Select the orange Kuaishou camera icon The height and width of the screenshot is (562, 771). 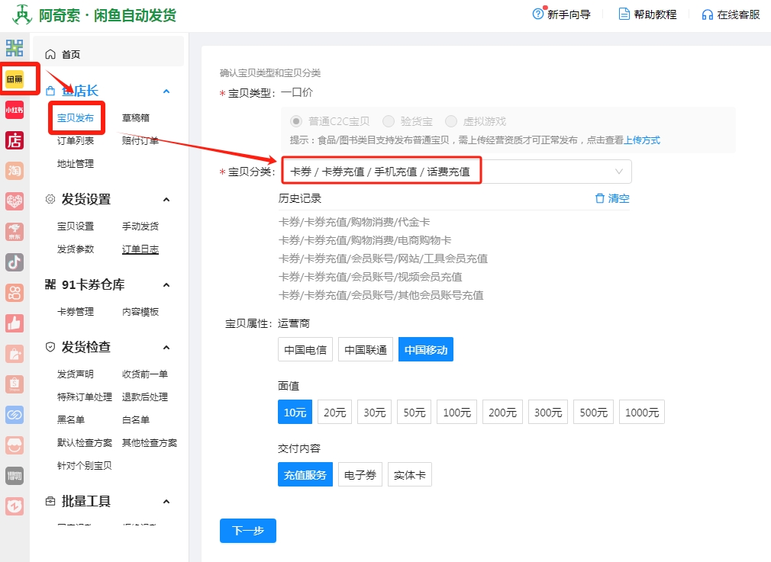click(x=15, y=293)
